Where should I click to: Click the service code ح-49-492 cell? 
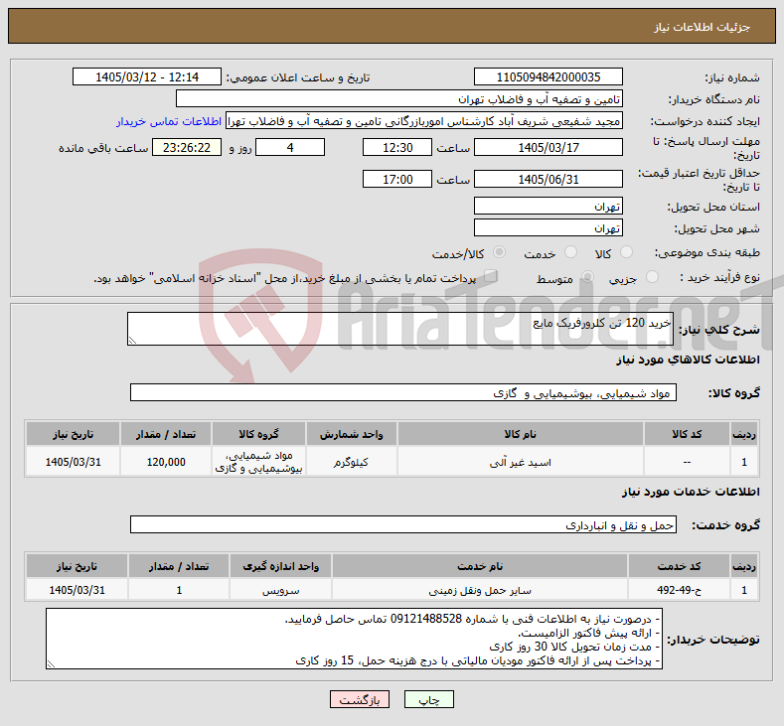(x=679, y=590)
